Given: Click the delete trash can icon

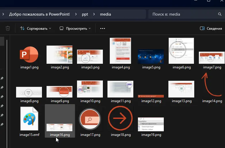Looking at the screenshot, I should pyautogui.click(x=8, y=29).
